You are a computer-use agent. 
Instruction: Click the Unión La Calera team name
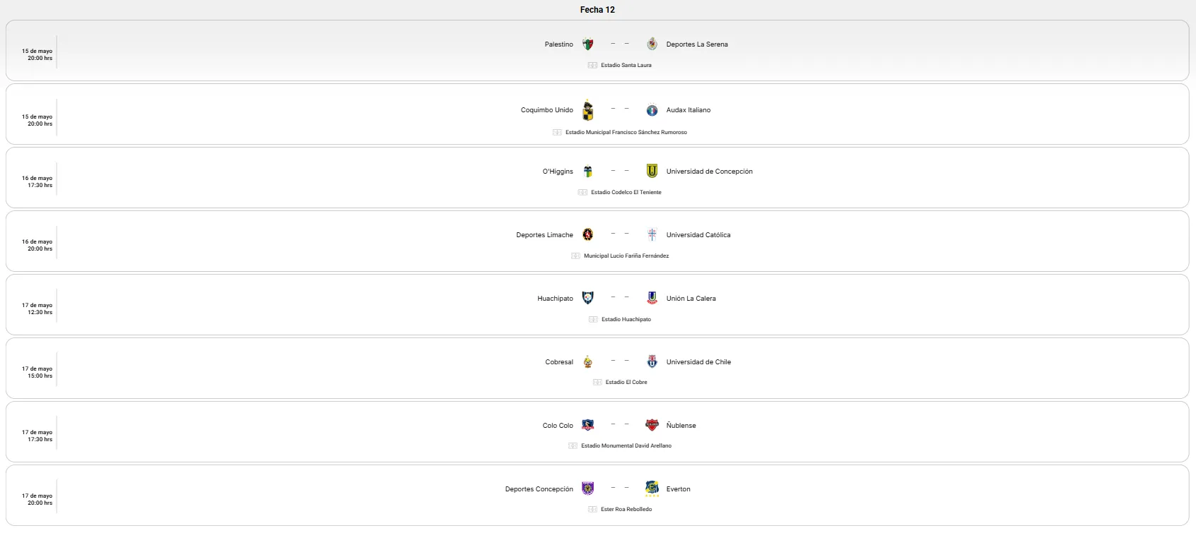click(x=691, y=299)
